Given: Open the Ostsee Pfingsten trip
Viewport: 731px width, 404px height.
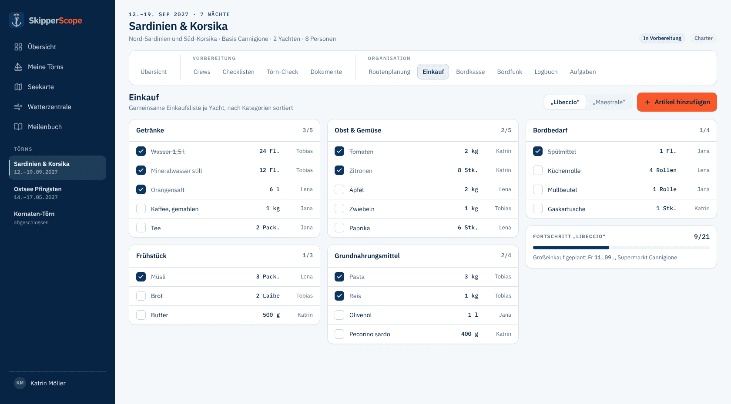Looking at the screenshot, I should 57,193.
